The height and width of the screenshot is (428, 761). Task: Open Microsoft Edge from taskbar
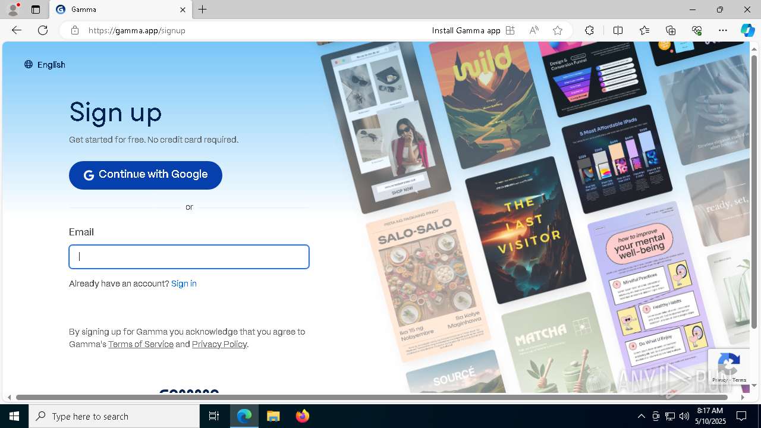click(x=244, y=416)
